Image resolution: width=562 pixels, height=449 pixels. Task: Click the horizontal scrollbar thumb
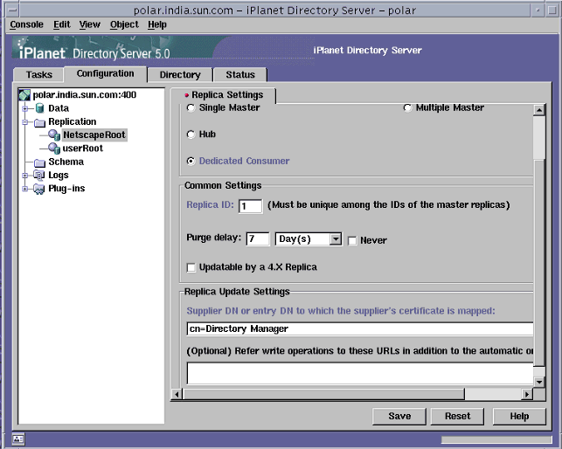click(x=323, y=394)
